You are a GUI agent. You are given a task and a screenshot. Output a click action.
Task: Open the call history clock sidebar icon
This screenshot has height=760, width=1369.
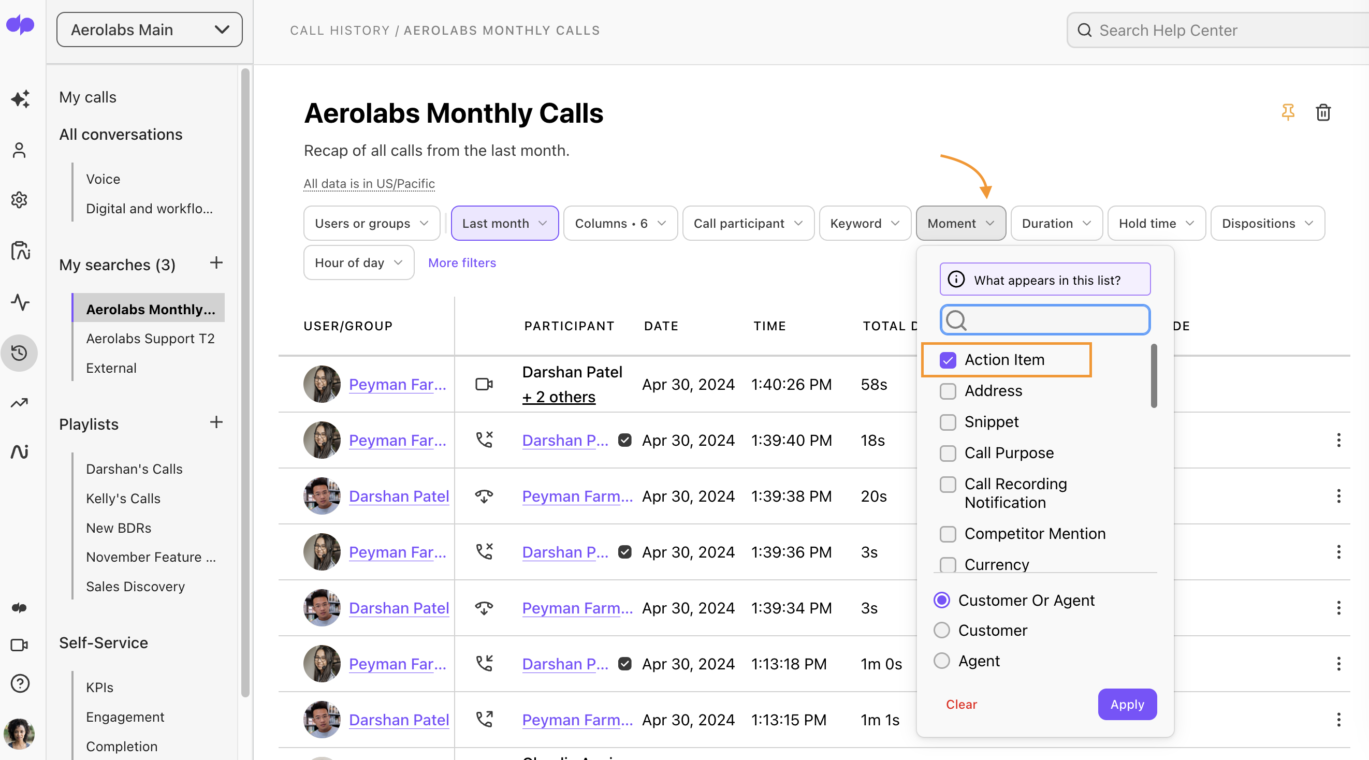click(19, 353)
